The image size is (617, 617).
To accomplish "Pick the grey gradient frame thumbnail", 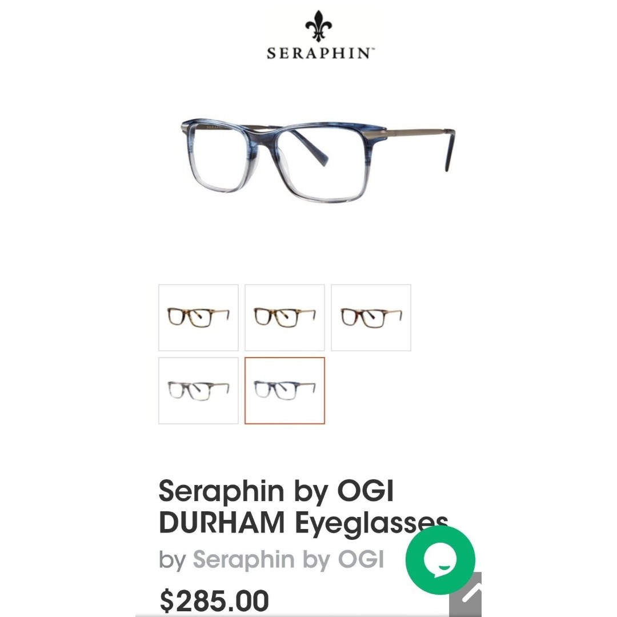I will [x=198, y=391].
